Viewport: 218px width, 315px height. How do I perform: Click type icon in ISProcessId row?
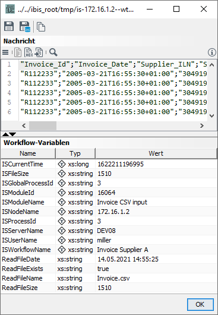coord(62,221)
